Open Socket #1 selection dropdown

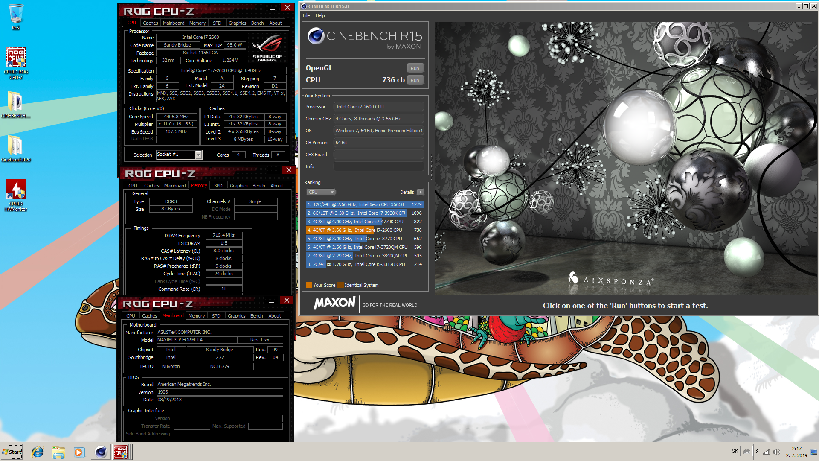click(198, 155)
